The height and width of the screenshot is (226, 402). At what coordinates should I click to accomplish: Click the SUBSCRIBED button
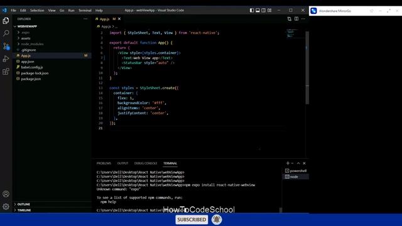point(192,220)
